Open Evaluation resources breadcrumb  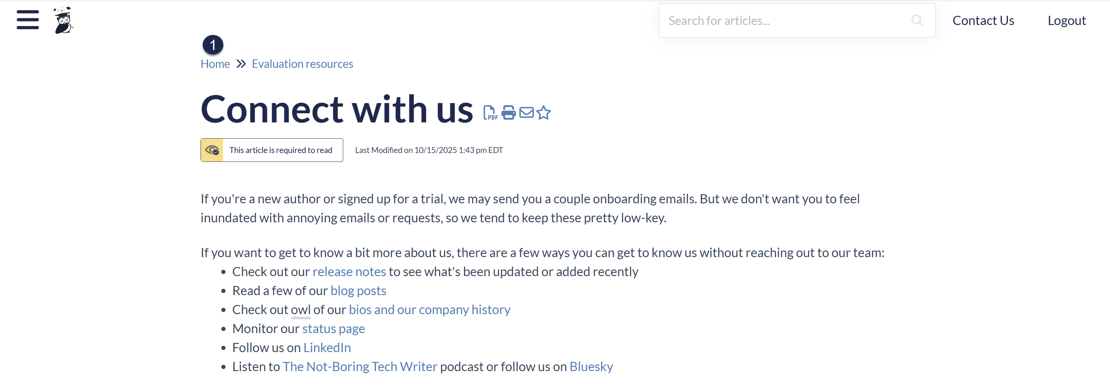(x=302, y=64)
